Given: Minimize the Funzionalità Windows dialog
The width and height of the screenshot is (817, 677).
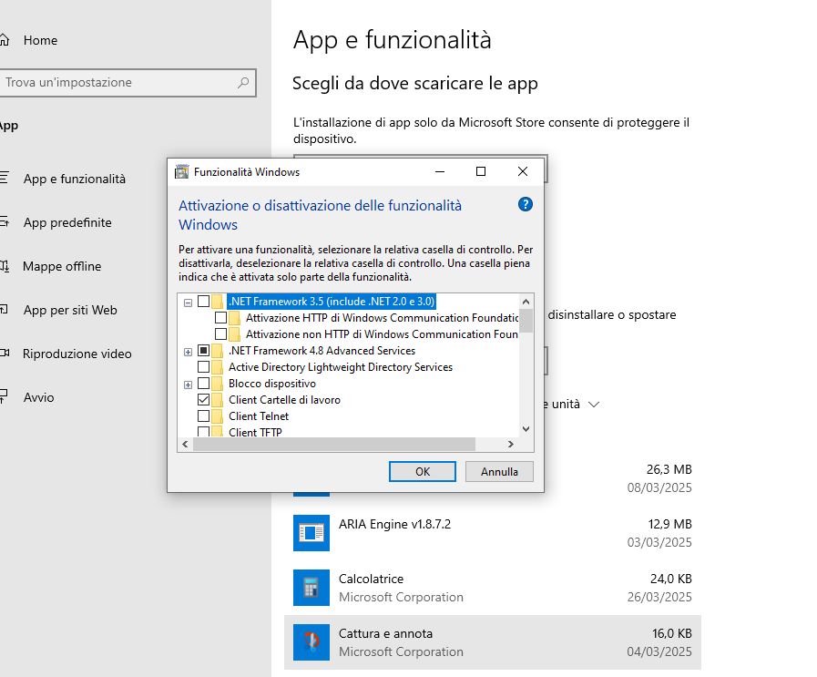Looking at the screenshot, I should point(440,171).
